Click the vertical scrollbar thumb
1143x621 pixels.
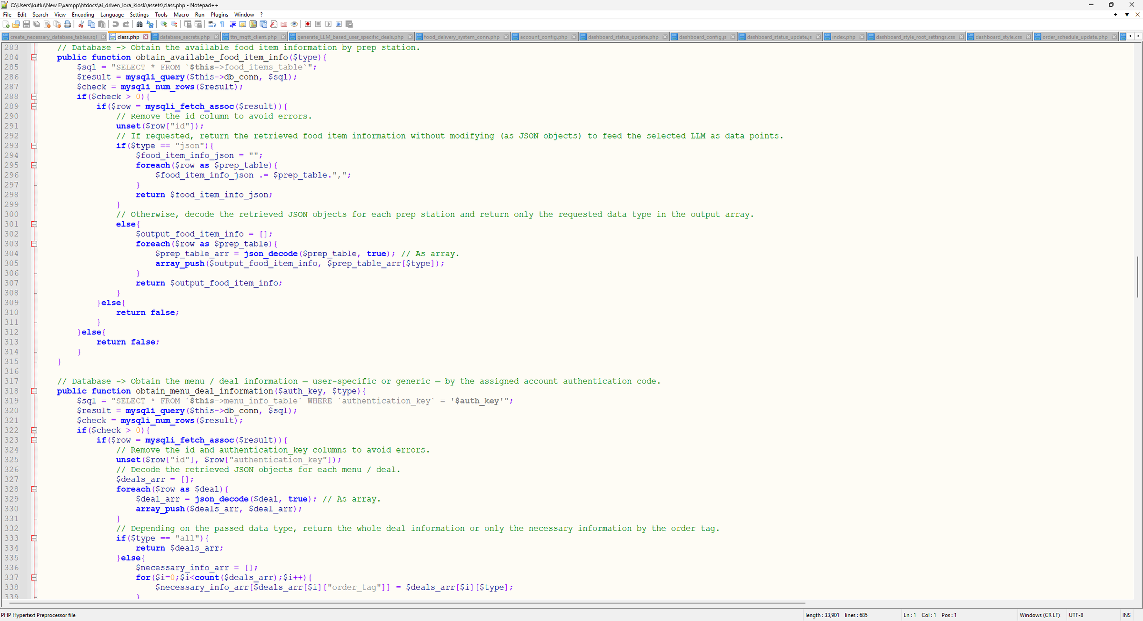(1138, 277)
